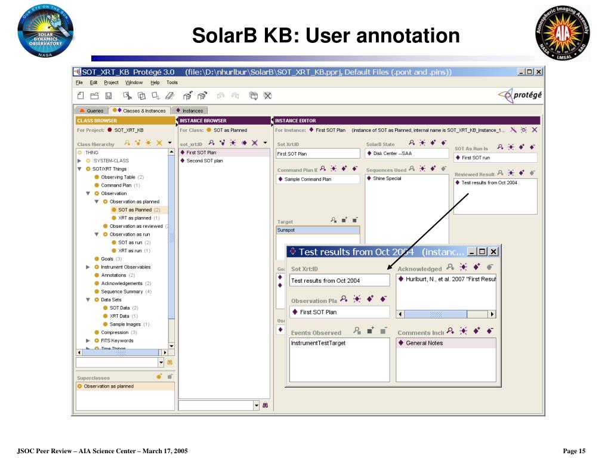Select SOT as Planned class
The width and height of the screenshot is (611, 458).
pyautogui.click(x=135, y=209)
